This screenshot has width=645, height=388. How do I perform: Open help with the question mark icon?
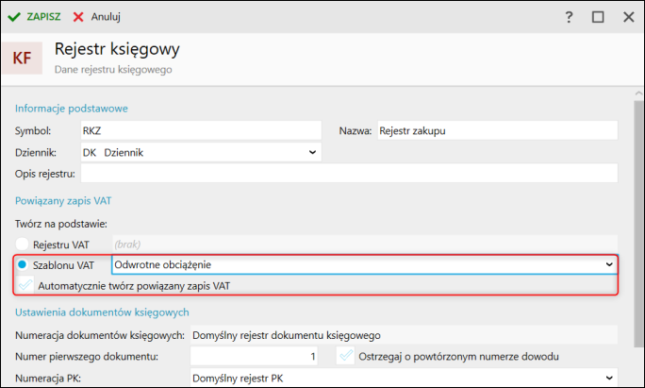pyautogui.click(x=569, y=17)
